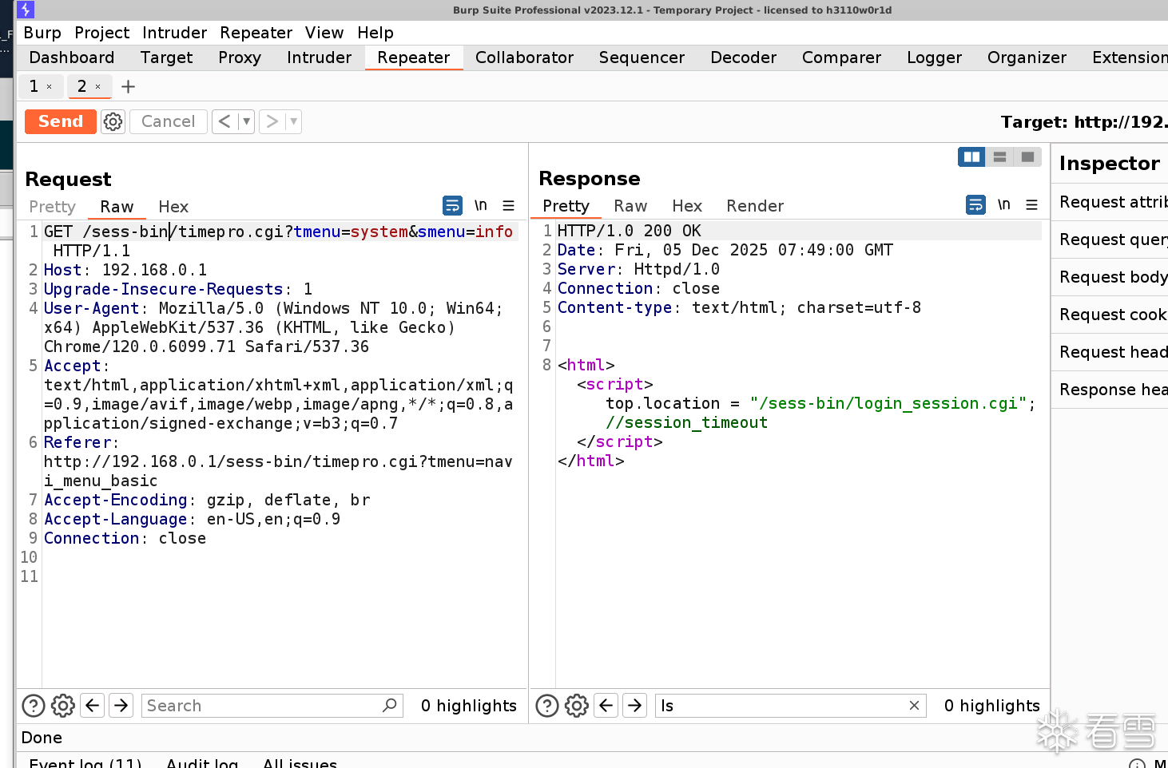Close Repeater tab 1

tap(49, 86)
